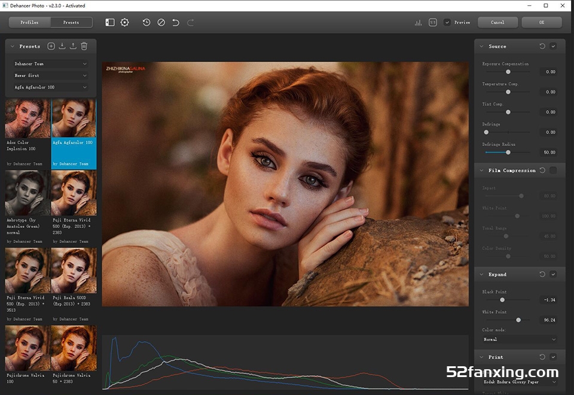Collapse the Presets panel
The width and height of the screenshot is (574, 395).
[12, 46]
